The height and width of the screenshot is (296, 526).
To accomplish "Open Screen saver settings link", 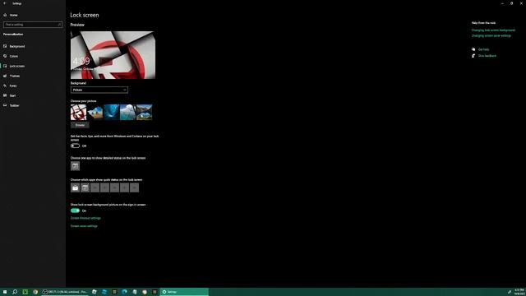I will click(x=84, y=226).
